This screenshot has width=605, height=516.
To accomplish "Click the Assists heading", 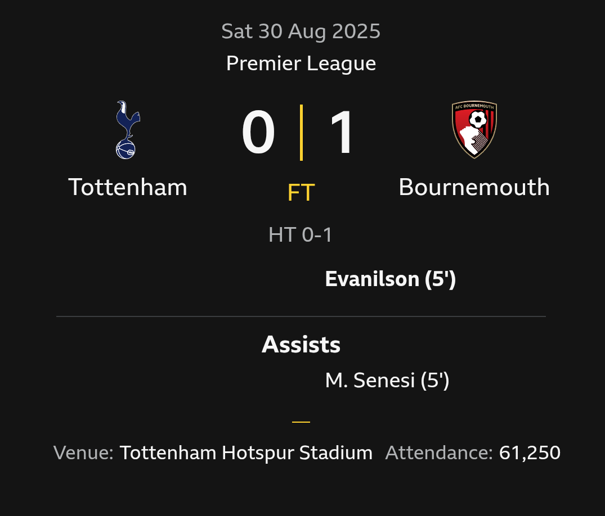I will [301, 345].
